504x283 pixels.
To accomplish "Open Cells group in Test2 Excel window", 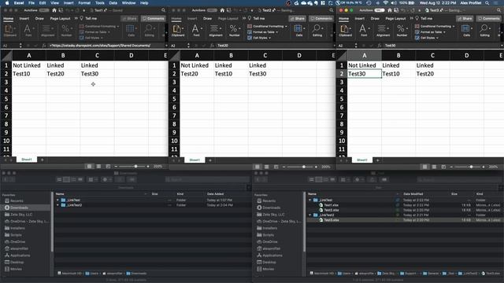I will (x=298, y=31).
